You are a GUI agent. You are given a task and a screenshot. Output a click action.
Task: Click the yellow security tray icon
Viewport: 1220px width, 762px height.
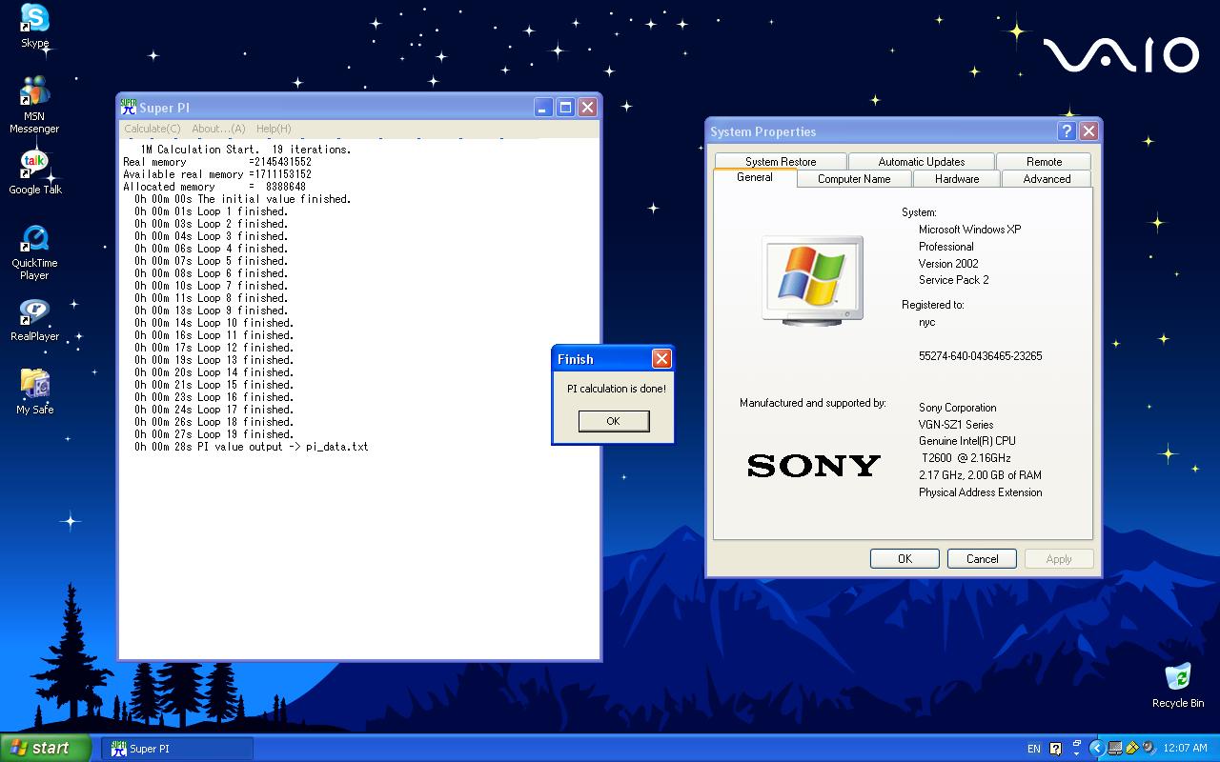(1132, 749)
